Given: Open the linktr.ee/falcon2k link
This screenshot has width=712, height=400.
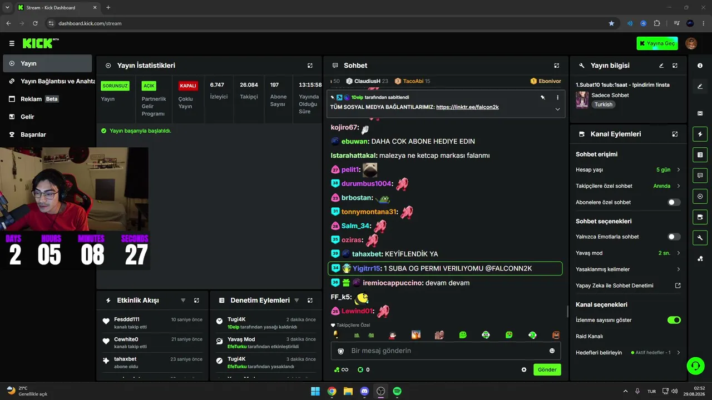Looking at the screenshot, I should 467,107.
